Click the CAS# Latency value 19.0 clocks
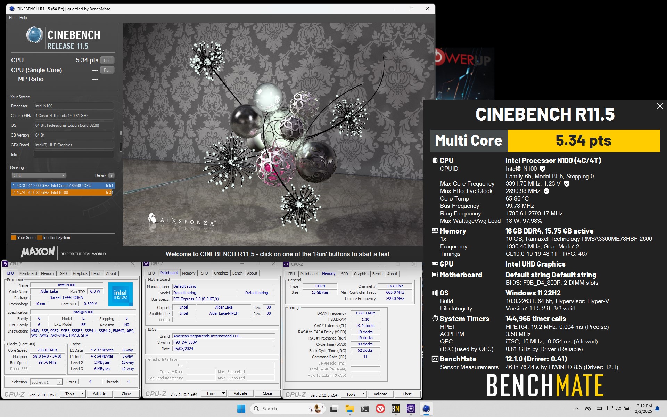 point(365,326)
